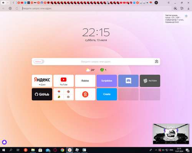Open the Mail app in the taskbar
Viewport: 192px width, 153px height.
pos(48,150)
